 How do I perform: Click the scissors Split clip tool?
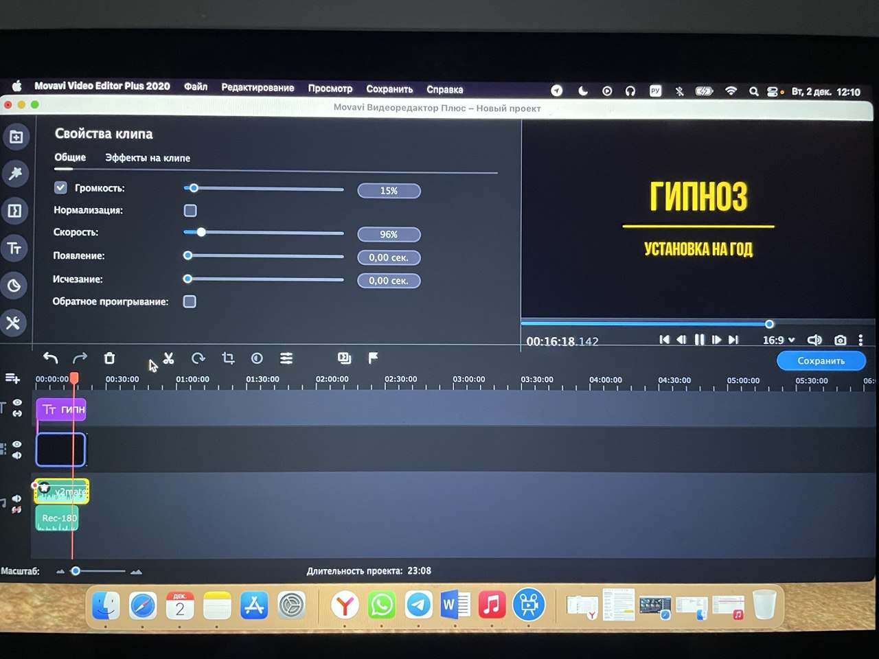coord(168,358)
